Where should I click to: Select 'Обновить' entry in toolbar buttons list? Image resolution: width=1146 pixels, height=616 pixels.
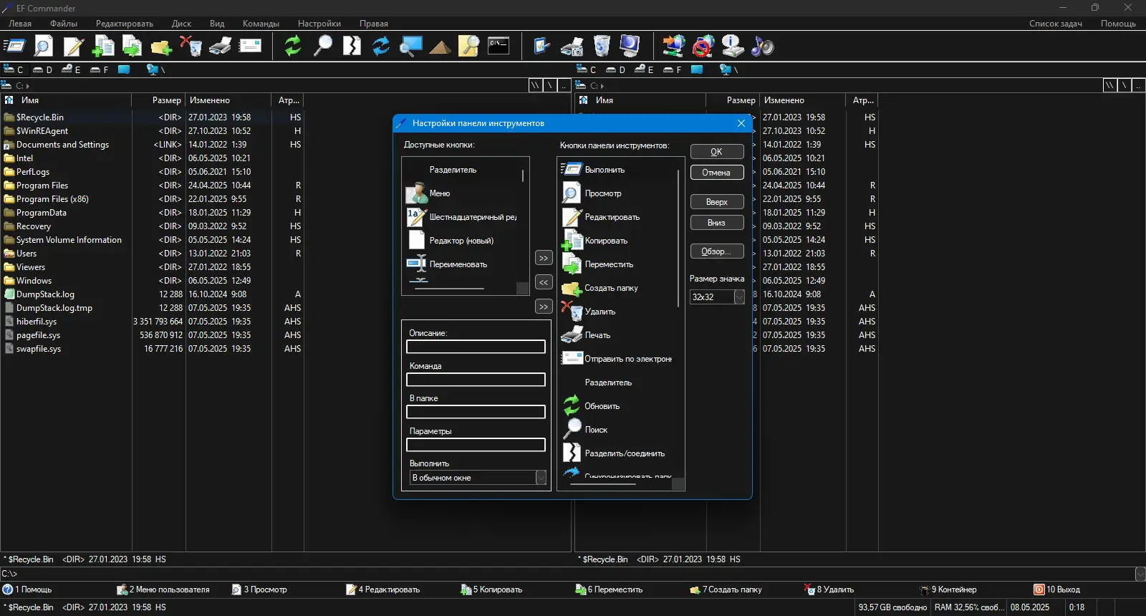click(x=602, y=406)
